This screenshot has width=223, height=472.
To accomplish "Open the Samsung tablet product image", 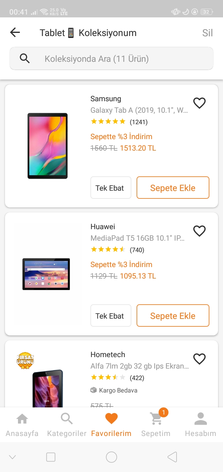I will [x=48, y=146].
